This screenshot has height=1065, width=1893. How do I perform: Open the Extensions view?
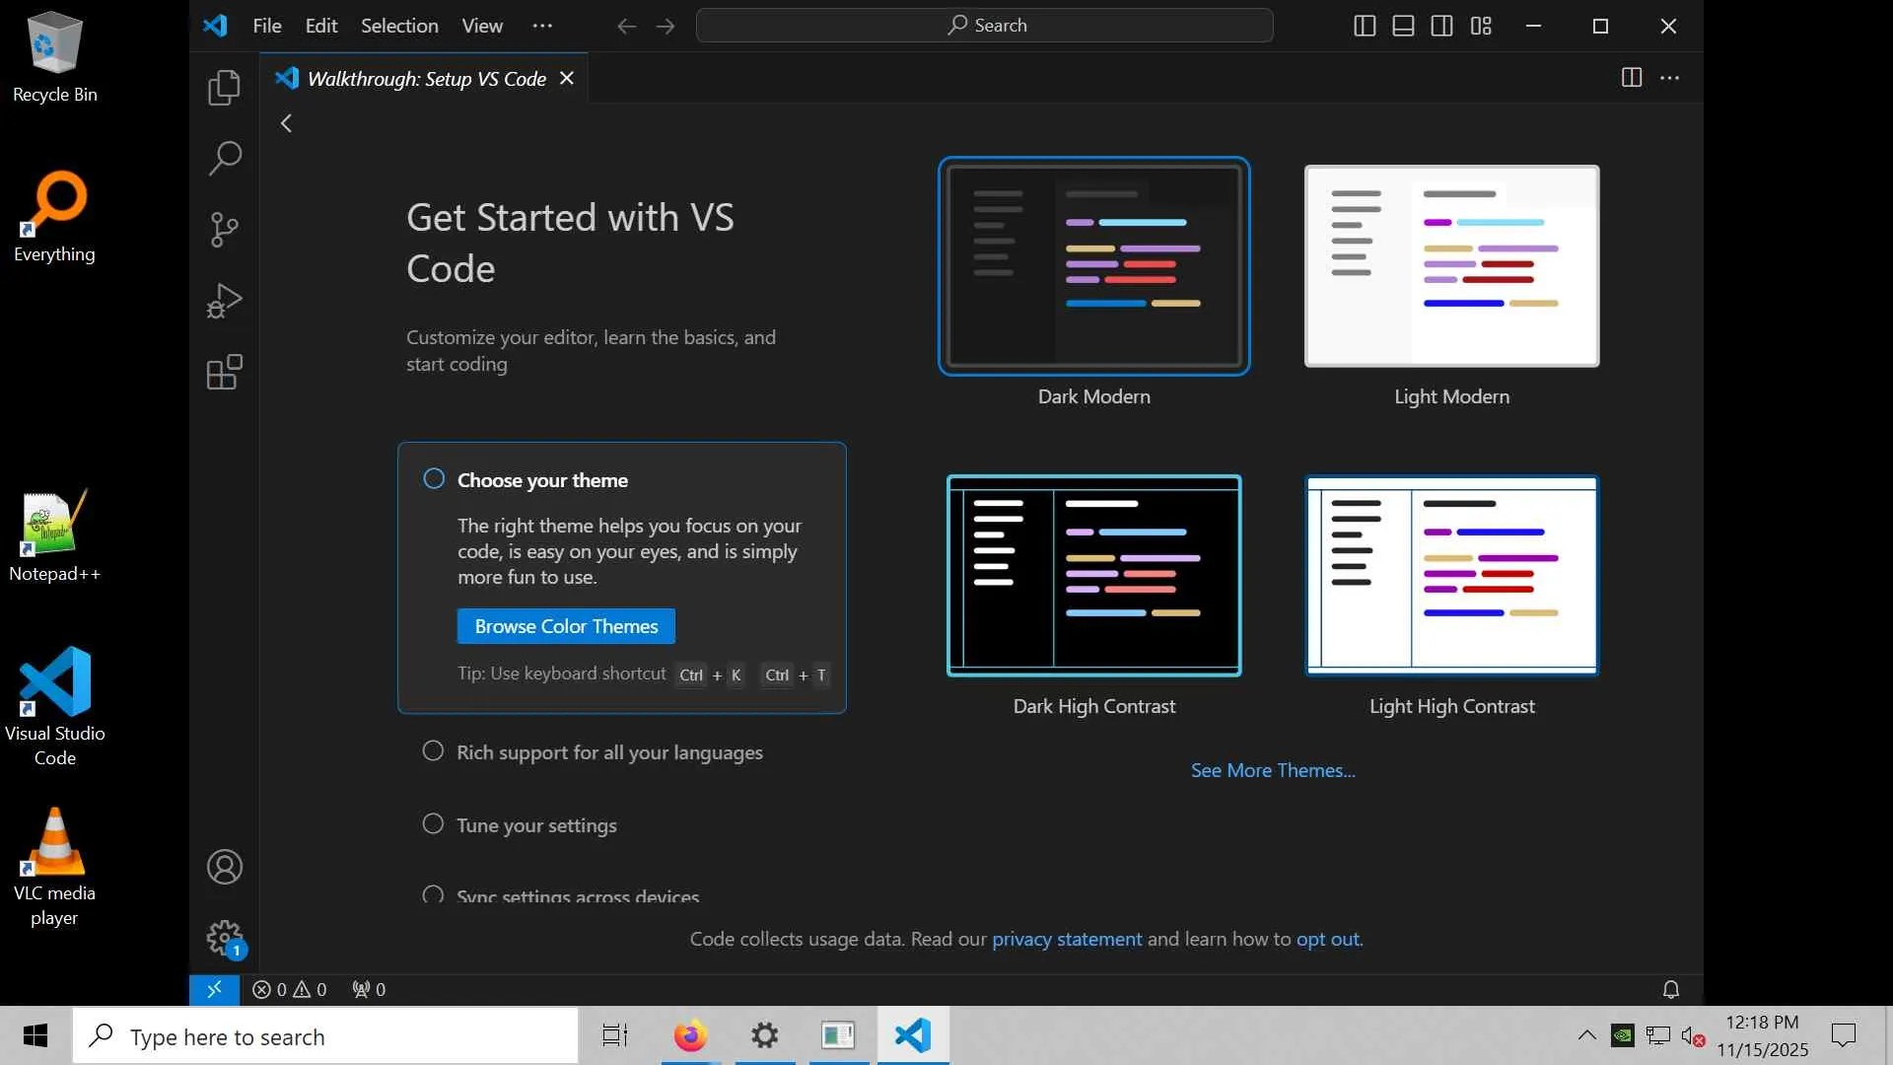pyautogui.click(x=224, y=373)
